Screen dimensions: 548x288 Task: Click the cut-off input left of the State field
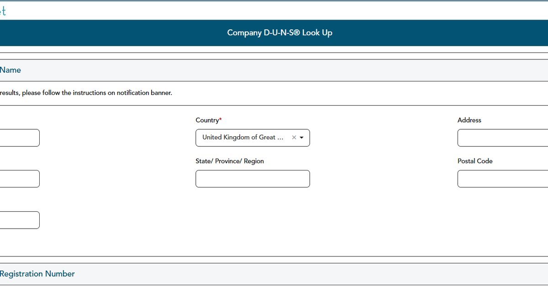(20, 179)
